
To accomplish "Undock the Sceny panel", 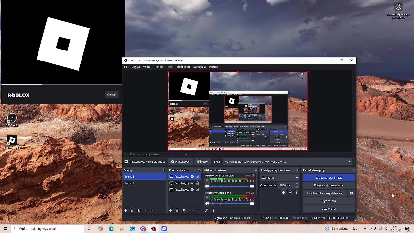I will [x=164, y=170].
